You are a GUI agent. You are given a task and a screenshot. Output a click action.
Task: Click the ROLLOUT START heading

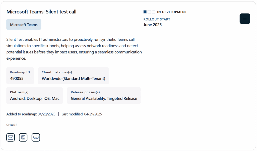coord(157,19)
